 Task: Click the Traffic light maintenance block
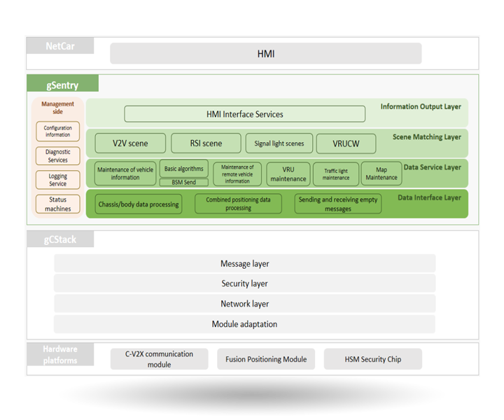(336, 174)
